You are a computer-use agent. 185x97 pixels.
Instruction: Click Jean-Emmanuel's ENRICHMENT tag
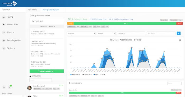click(x=39, y=89)
